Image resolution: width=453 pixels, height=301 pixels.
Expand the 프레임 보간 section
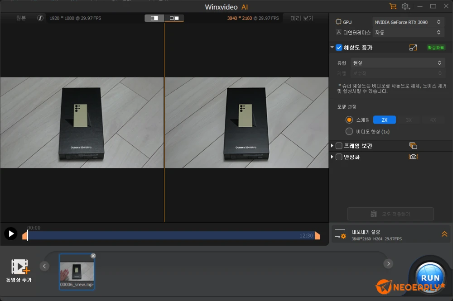(332, 146)
